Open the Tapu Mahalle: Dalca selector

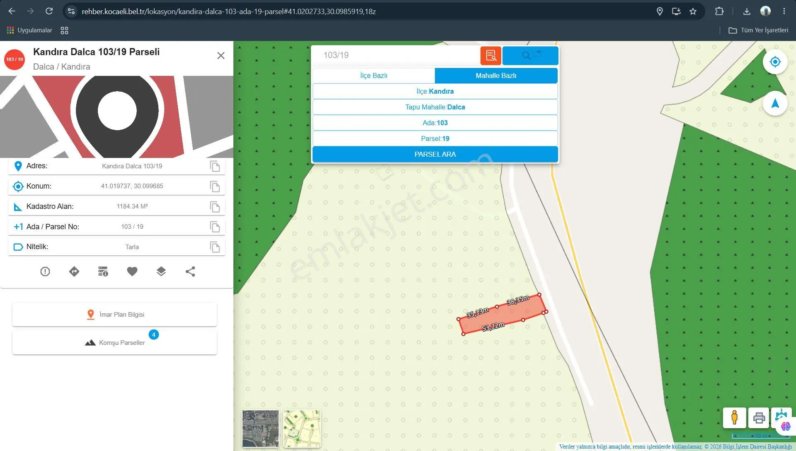(435, 107)
